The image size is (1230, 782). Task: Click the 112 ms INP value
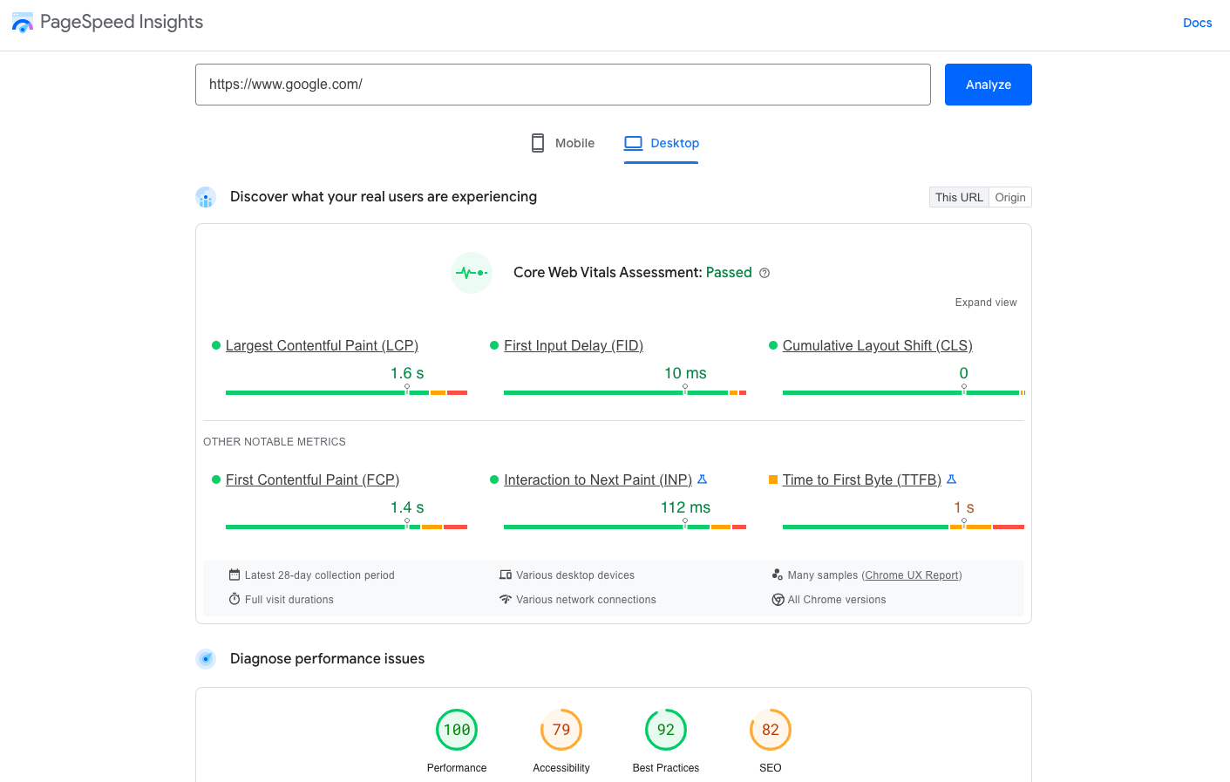(685, 507)
